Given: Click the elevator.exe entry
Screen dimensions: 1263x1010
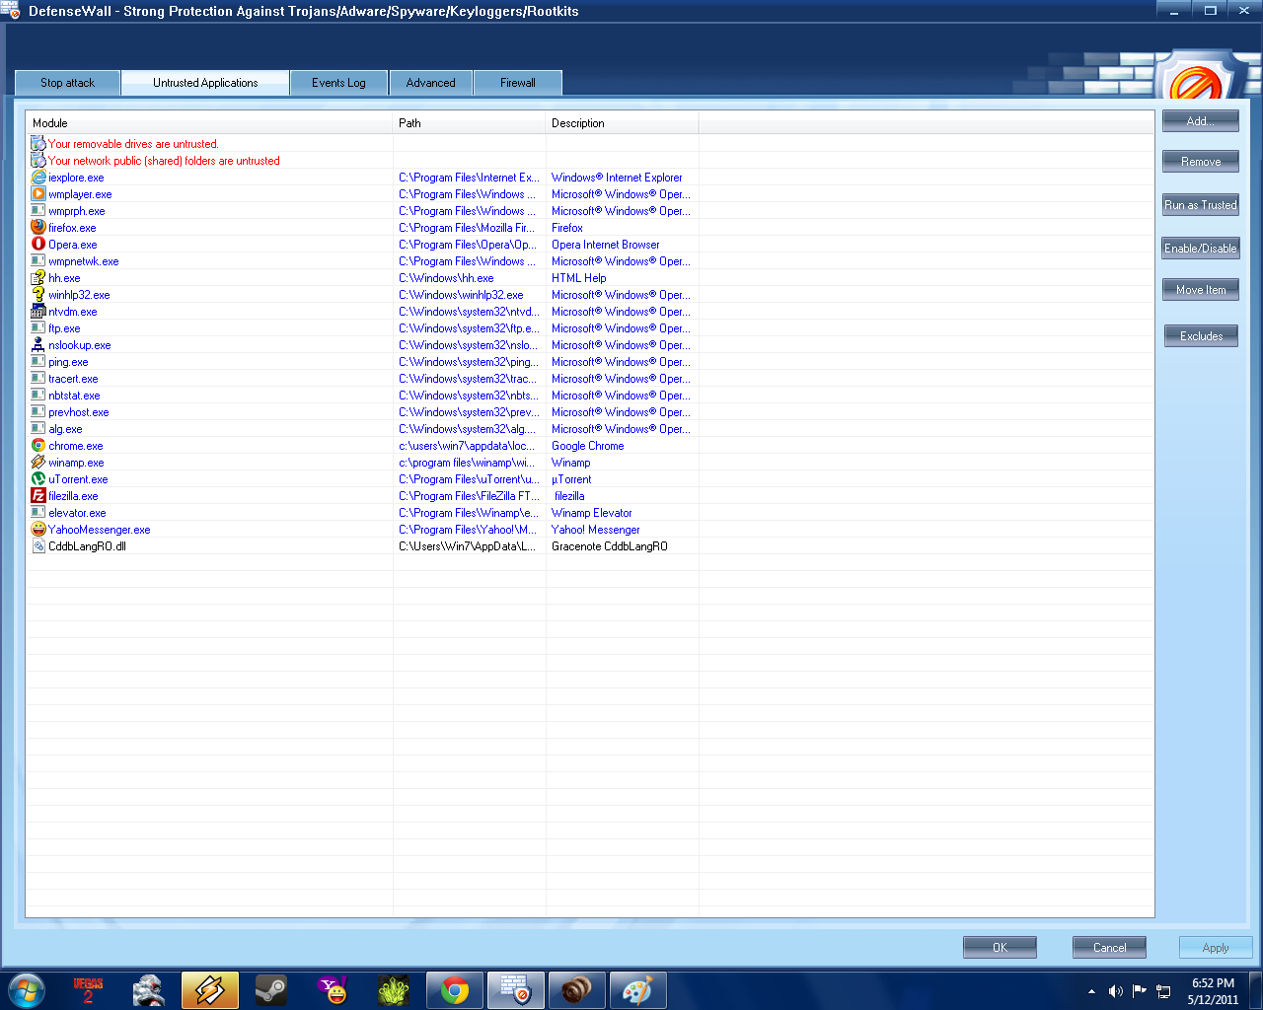Looking at the screenshot, I should tap(77, 513).
